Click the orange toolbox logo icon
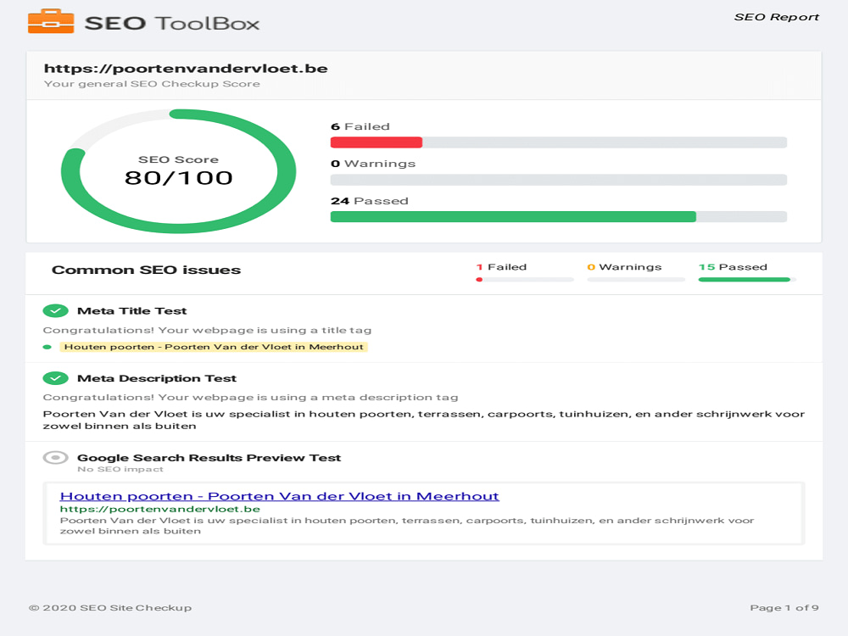Screen dimensions: 848x636 51,21
